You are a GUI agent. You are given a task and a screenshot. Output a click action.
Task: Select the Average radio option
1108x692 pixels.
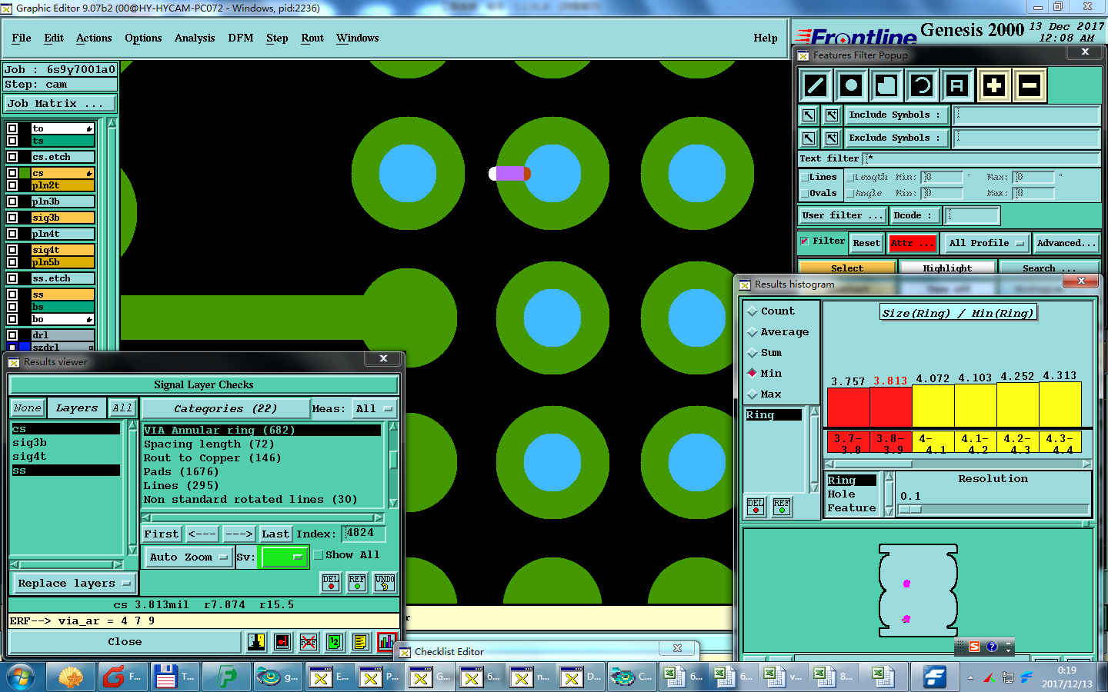[753, 332]
